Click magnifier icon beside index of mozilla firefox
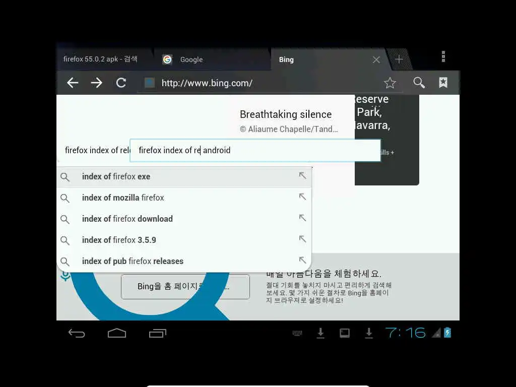 [x=65, y=198]
